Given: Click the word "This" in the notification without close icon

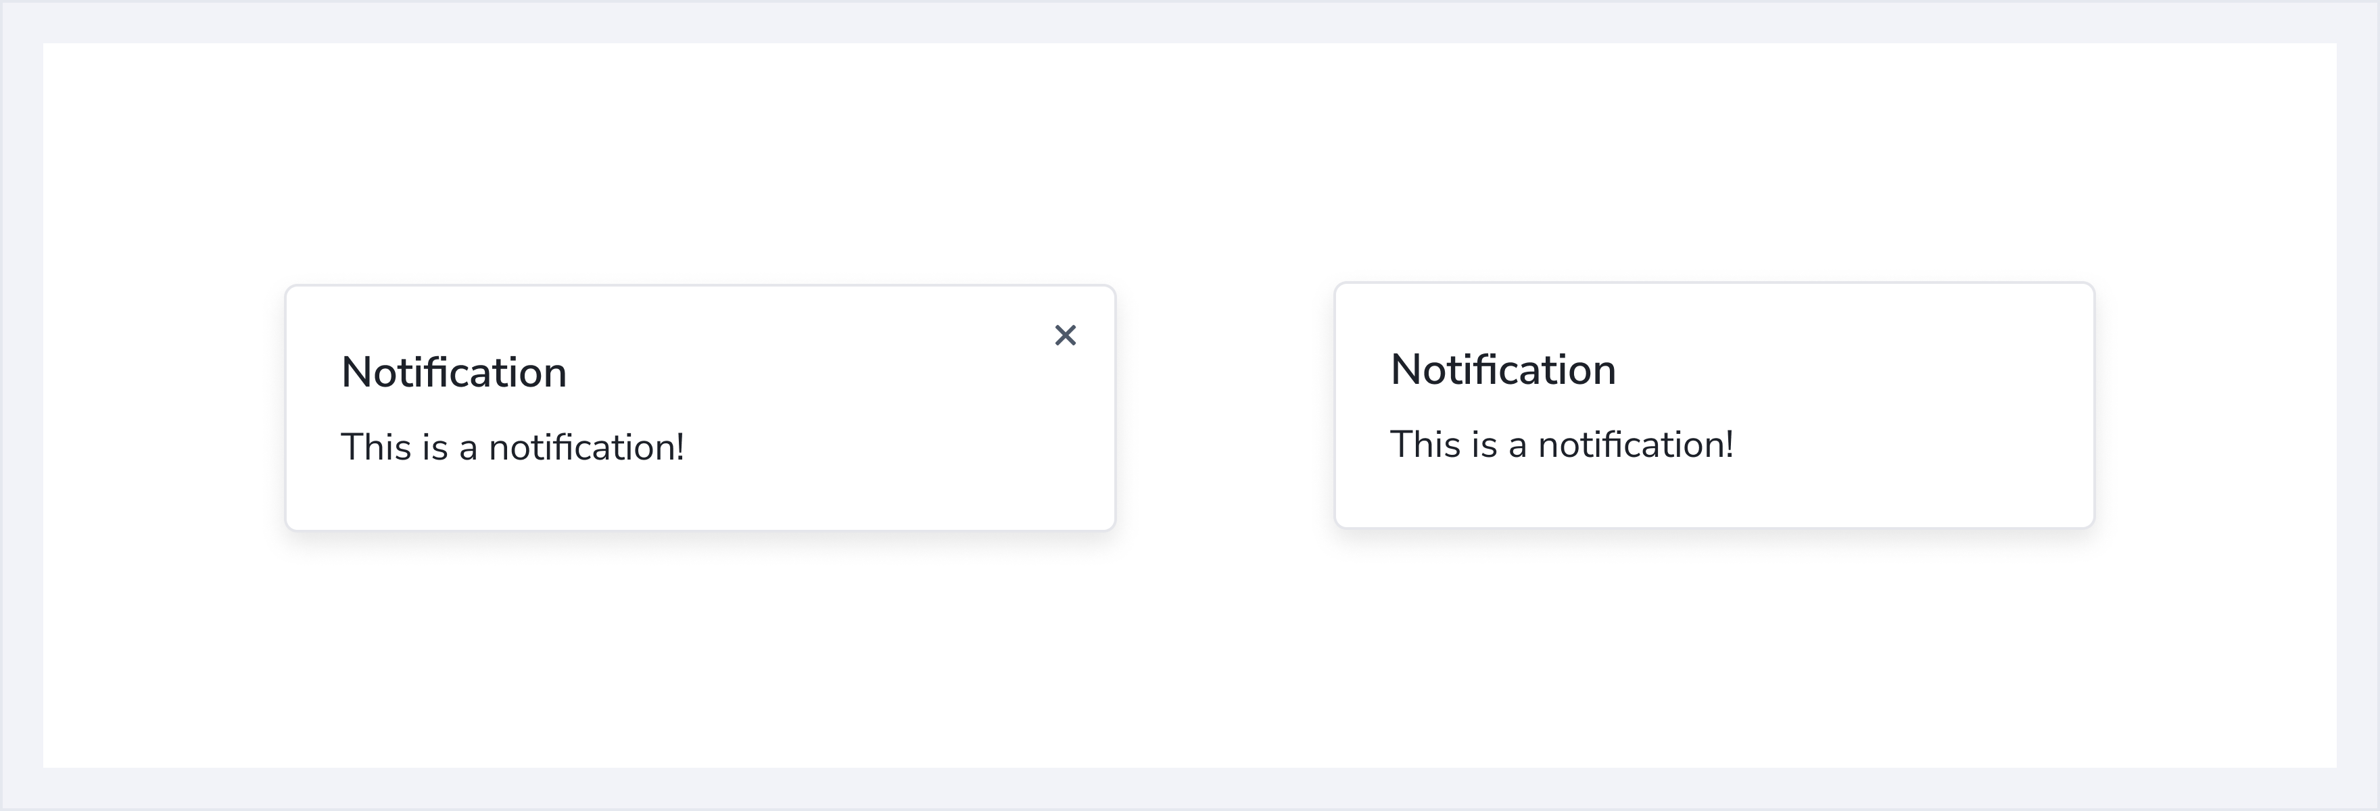Looking at the screenshot, I should (x=1424, y=444).
